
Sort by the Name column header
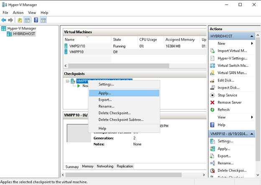(87, 39)
